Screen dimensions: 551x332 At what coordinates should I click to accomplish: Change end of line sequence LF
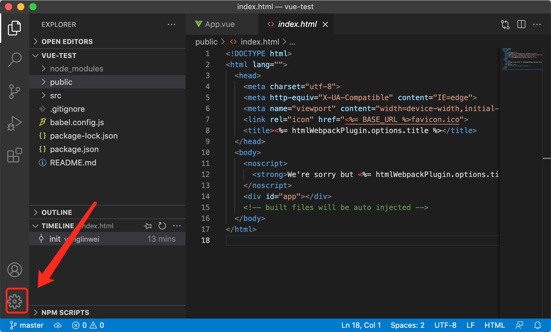(x=470, y=325)
